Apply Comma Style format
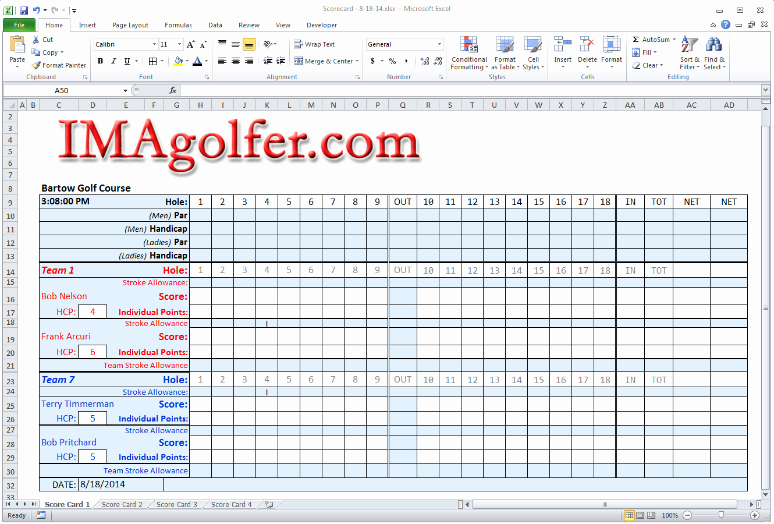The height and width of the screenshot is (524, 774). point(406,61)
